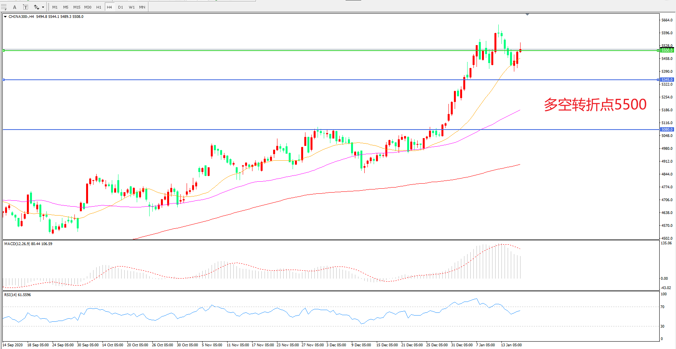Select the blue 5345.0 price level label
Image resolution: width=676 pixels, height=349 pixels.
pos(667,80)
